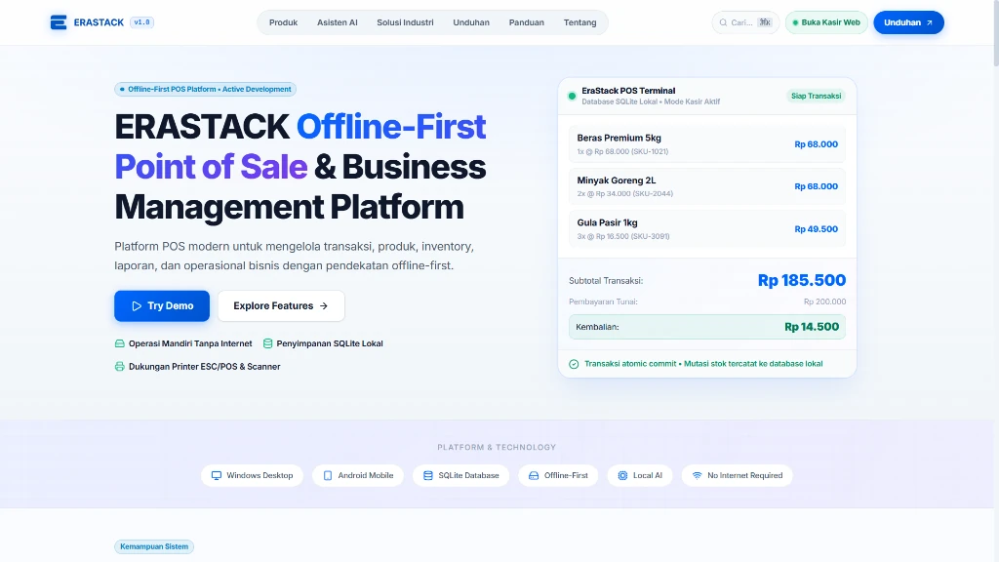
Task: Click the Windows Desktop chip
Action: point(253,475)
